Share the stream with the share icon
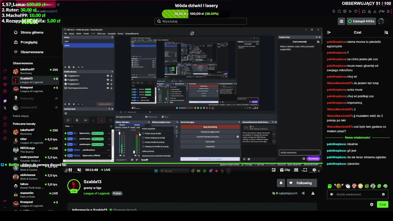Image resolution: width=393 pixels, height=221 pixels. click(303, 193)
